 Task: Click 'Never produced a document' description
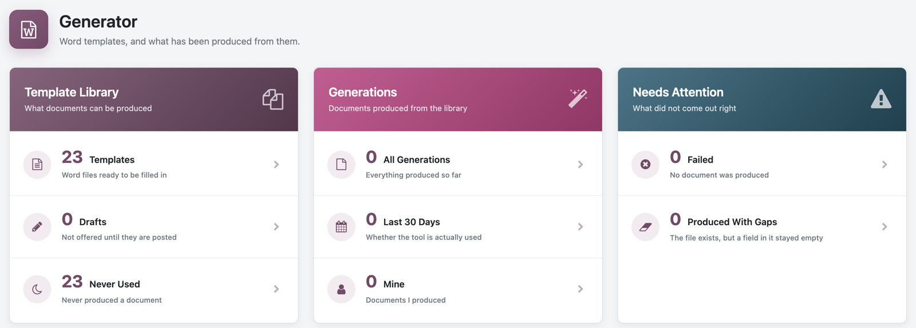click(112, 300)
